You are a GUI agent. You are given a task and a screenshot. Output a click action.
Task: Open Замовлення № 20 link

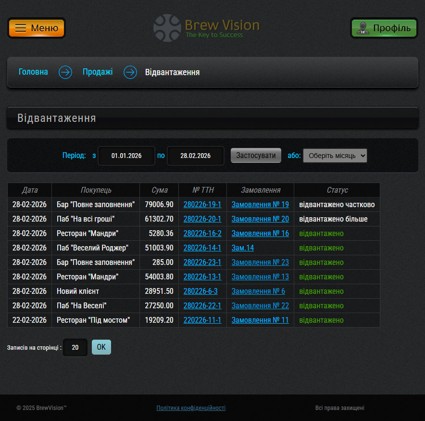tap(260, 219)
